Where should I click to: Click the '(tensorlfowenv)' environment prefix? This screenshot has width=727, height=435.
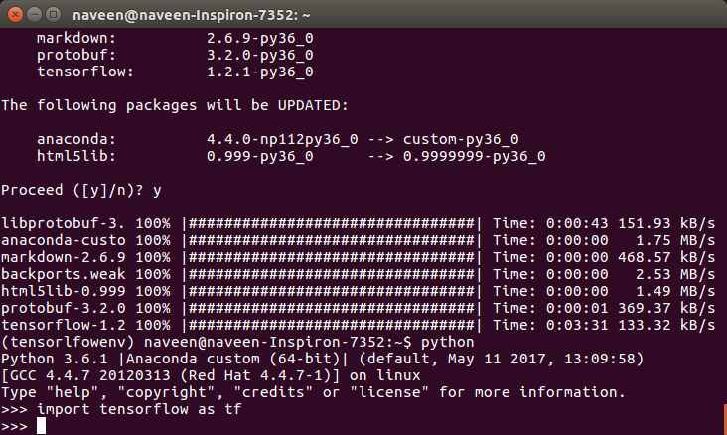coord(68,343)
